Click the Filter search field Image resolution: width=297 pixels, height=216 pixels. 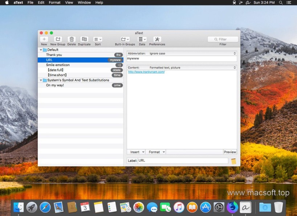pyautogui.click(x=223, y=39)
